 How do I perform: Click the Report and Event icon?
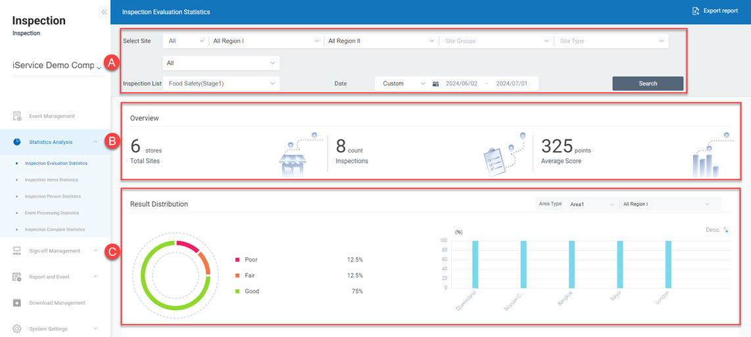click(x=17, y=277)
